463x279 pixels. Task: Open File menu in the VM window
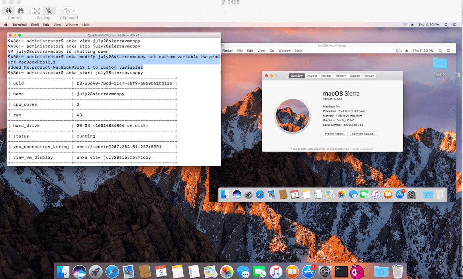pos(240,51)
